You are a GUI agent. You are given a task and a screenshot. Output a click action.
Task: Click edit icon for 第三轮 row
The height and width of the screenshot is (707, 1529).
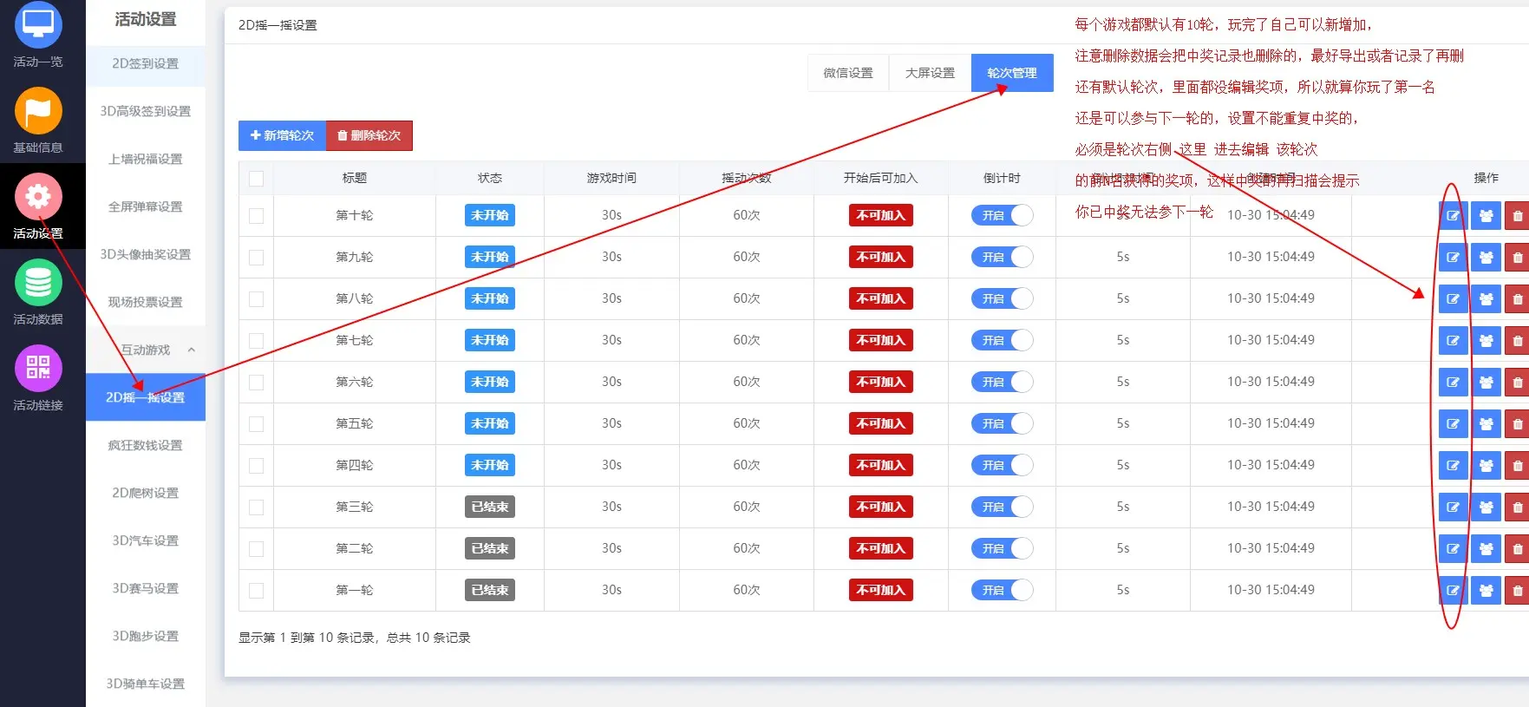[x=1453, y=507]
